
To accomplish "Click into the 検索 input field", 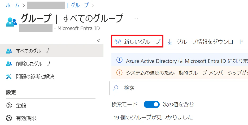I will (179, 88).
